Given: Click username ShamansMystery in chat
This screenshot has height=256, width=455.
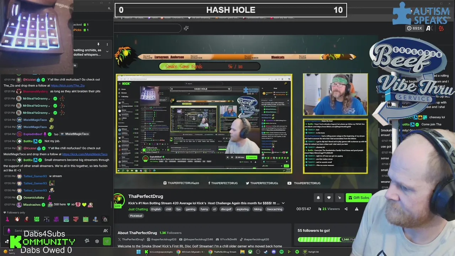Looking at the screenshot, I should [x=35, y=91].
